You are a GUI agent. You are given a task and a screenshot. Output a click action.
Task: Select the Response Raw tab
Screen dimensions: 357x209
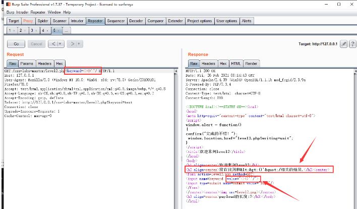point(194,64)
